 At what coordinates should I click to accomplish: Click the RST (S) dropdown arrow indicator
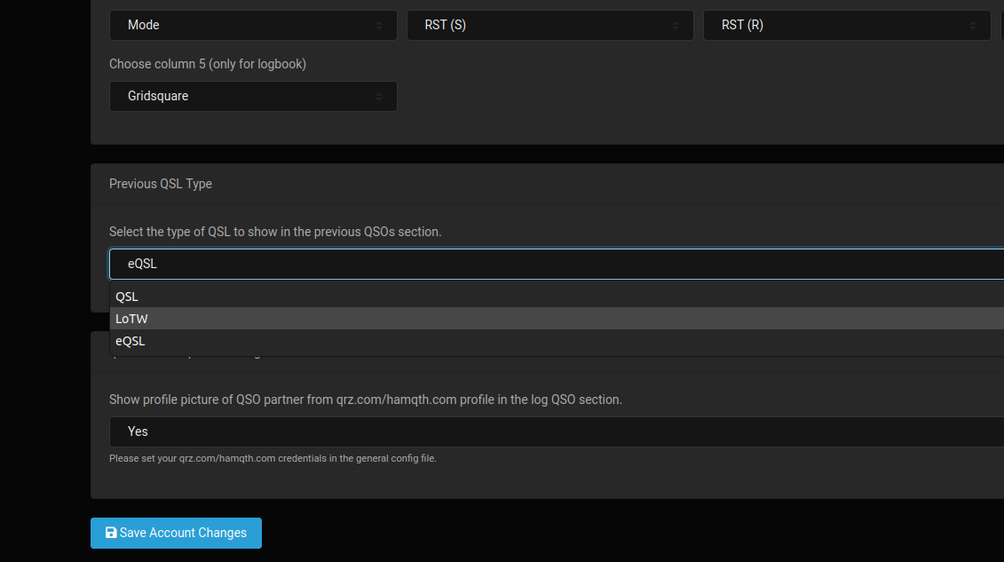pyautogui.click(x=676, y=26)
